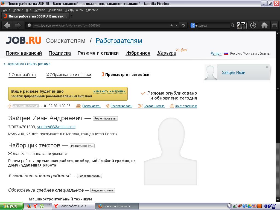The height and width of the screenshot is (210, 280).
Task: Open the Закладки menu
Action: pos(55,10)
